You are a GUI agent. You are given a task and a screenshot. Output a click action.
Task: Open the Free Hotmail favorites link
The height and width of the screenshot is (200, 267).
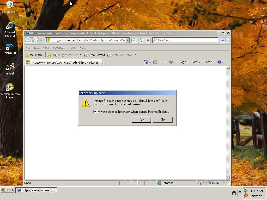[x=94, y=55]
